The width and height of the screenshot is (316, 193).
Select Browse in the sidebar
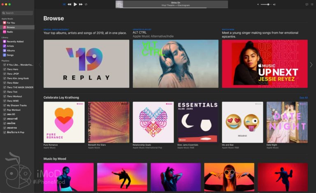(17, 27)
